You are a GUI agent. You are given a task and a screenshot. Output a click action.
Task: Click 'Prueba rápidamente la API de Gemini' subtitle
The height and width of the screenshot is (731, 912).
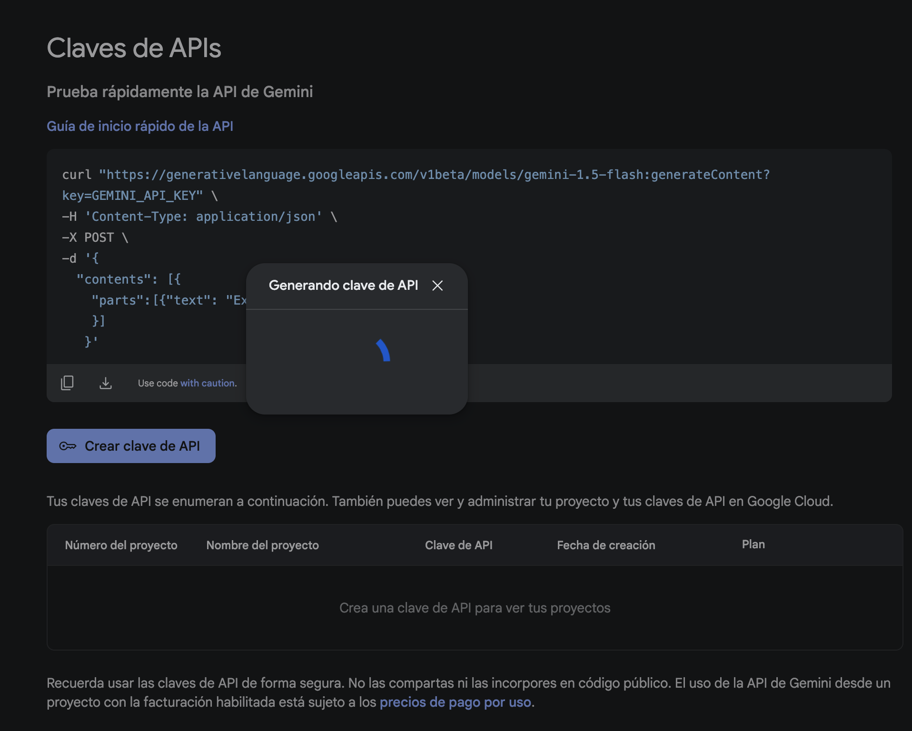click(180, 91)
